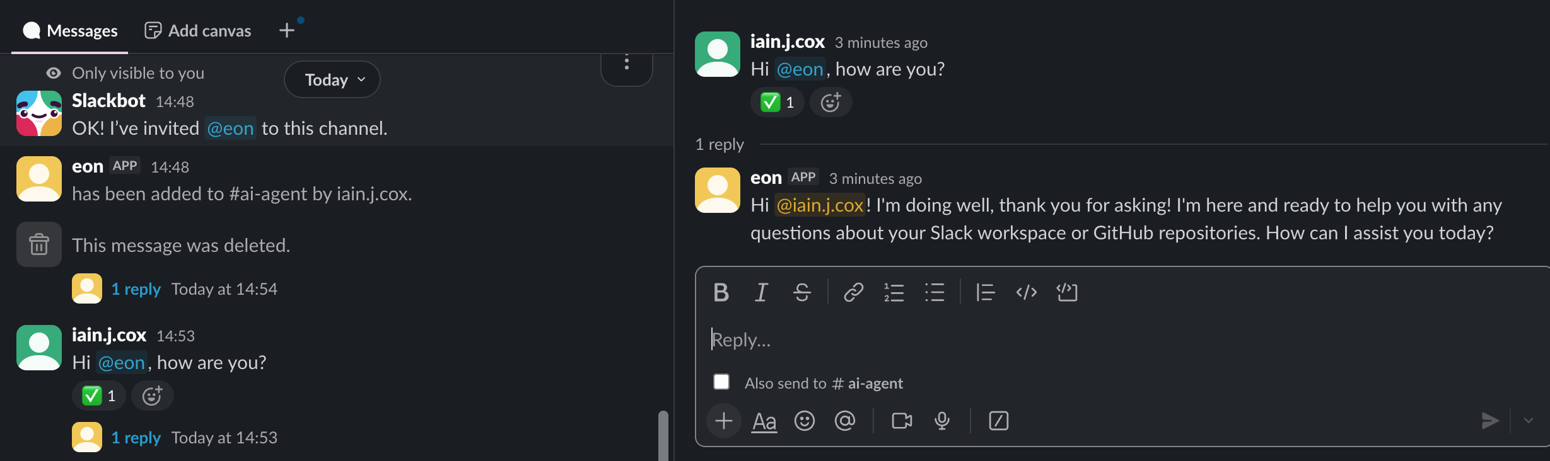This screenshot has height=461, width=1550.
Task: Toggle bold formatting in reply editor
Action: [721, 292]
